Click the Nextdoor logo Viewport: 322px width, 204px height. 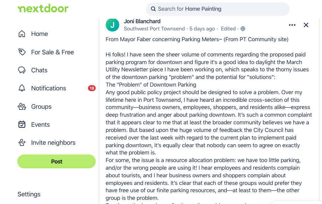click(43, 9)
